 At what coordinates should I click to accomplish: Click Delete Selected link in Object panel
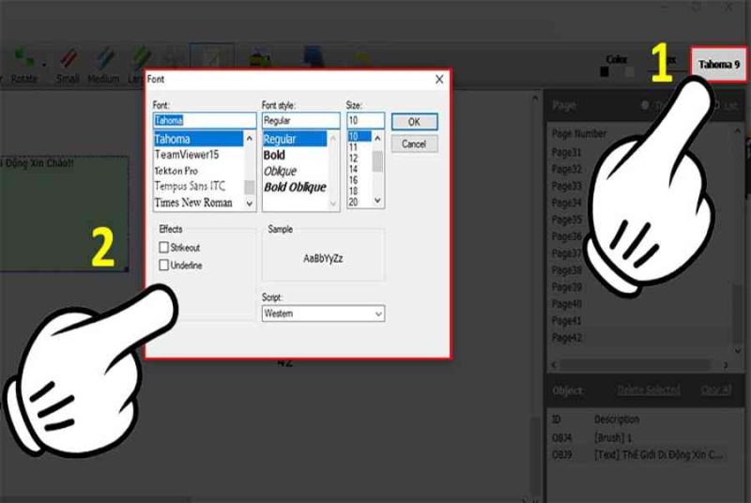click(649, 390)
